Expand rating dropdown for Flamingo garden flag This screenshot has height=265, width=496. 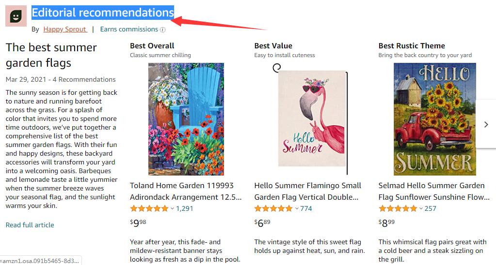tap(296, 209)
